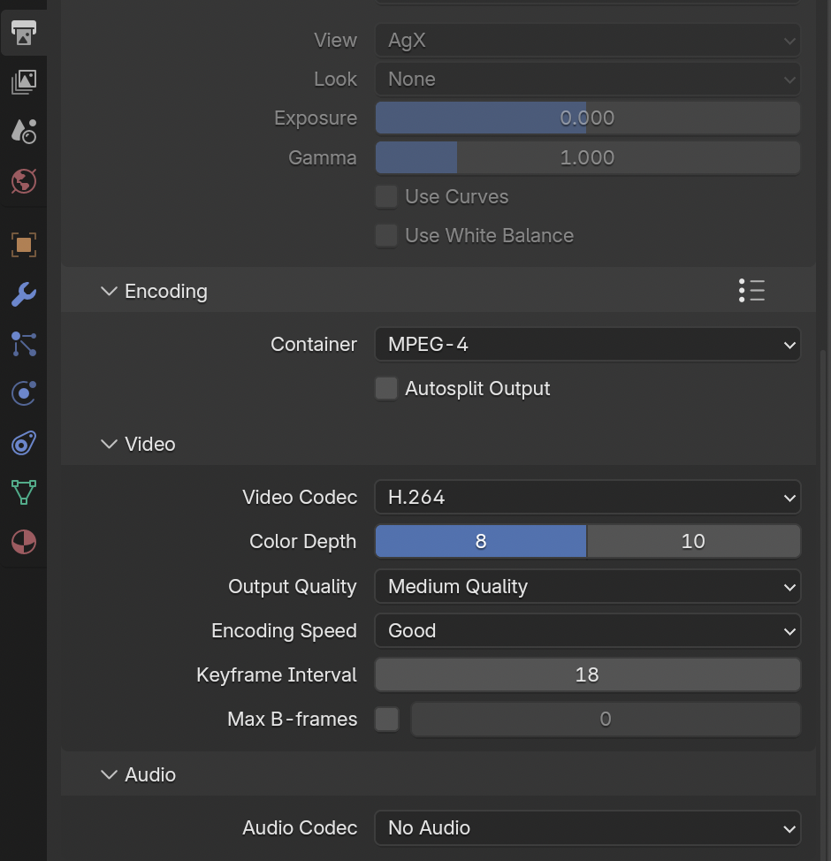This screenshot has width=831, height=861.
Task: Open the Scene properties tab
Action: point(24,132)
